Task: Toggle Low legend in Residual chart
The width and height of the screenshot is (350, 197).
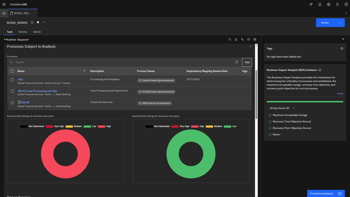Action: [x=230, y=126]
